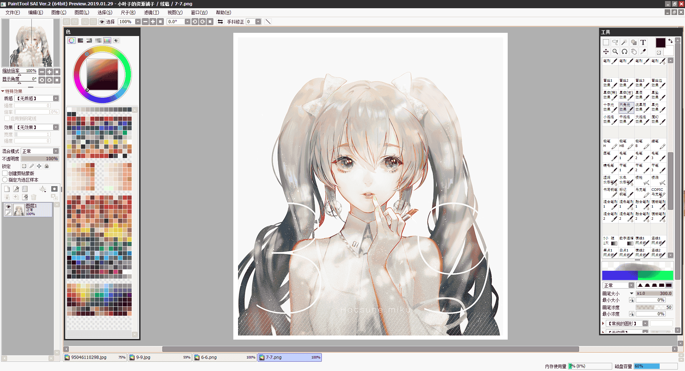Viewport: 685px width, 371px height.
Task: Select the rectangular selection tool
Action: (x=606, y=42)
